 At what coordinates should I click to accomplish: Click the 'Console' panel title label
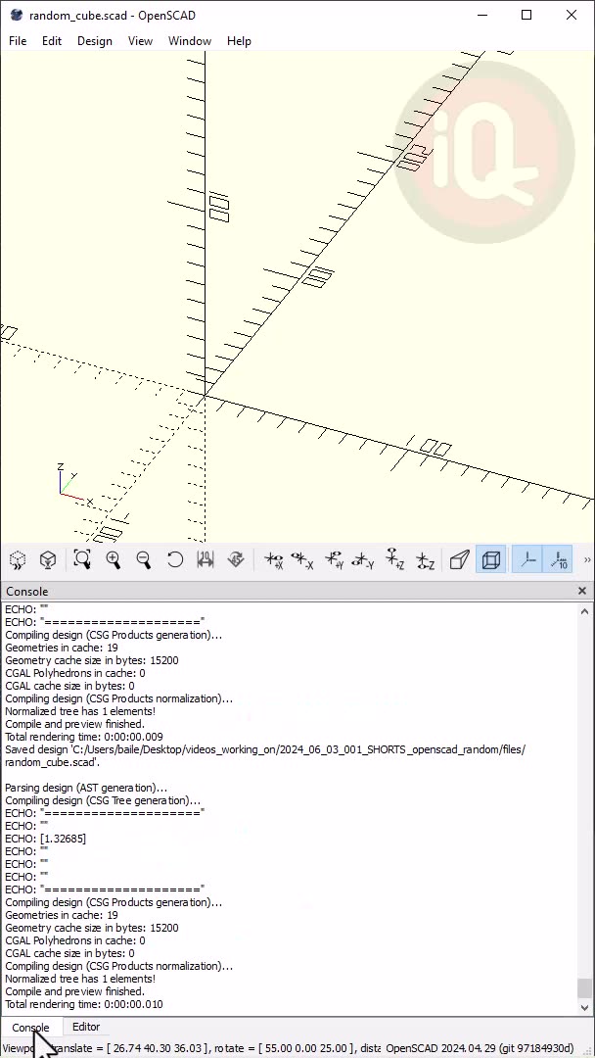tap(27, 592)
